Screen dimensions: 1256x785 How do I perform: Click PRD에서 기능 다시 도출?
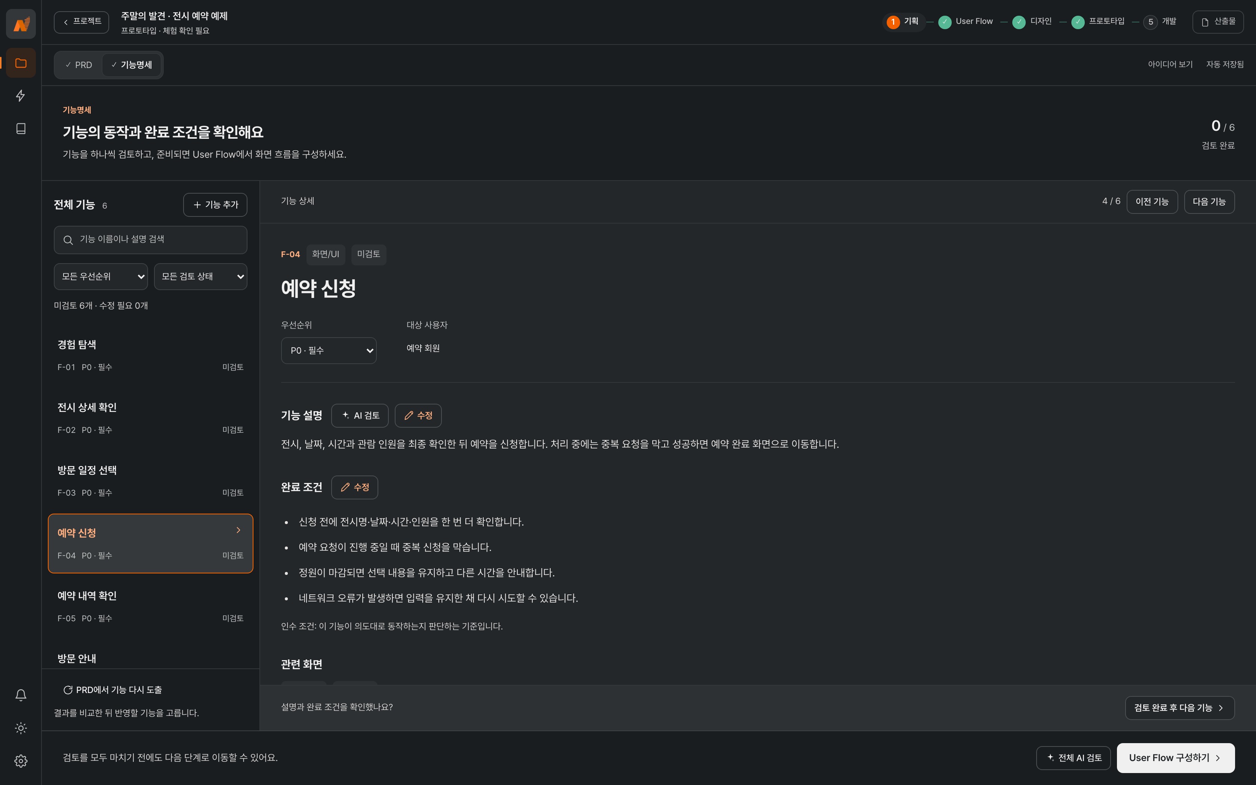(x=113, y=690)
